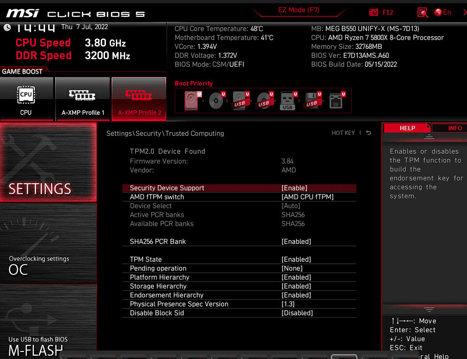Click BIOS Ver: E7D13AMS.A60 text
This screenshot has height=359, width=467.
(x=350, y=55)
